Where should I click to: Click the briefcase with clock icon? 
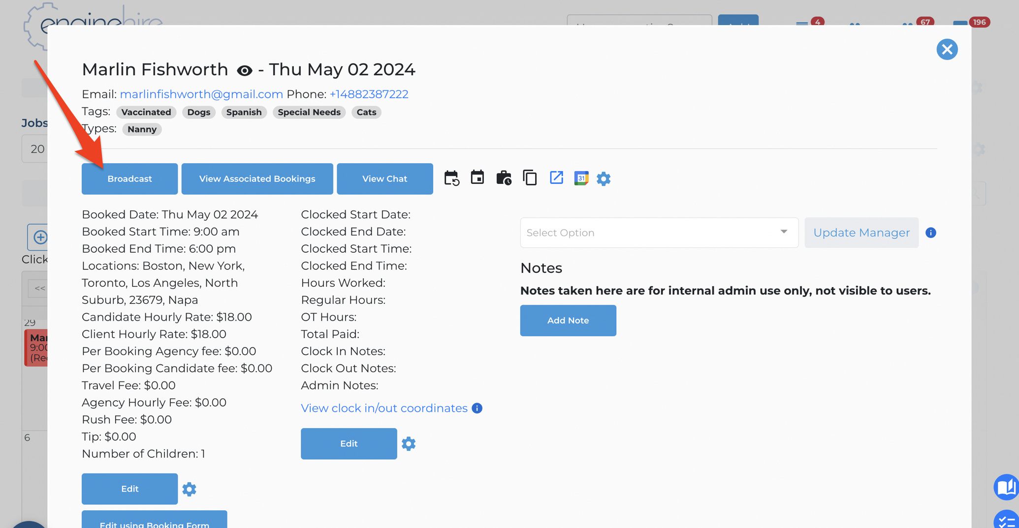coord(504,178)
